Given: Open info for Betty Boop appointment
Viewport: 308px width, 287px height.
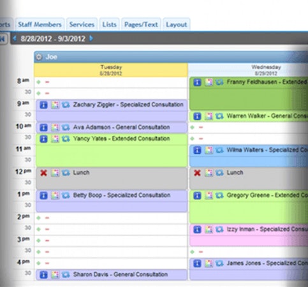Looking at the screenshot, I should pos(43,195).
